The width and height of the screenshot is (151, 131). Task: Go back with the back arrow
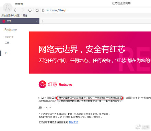15,10
